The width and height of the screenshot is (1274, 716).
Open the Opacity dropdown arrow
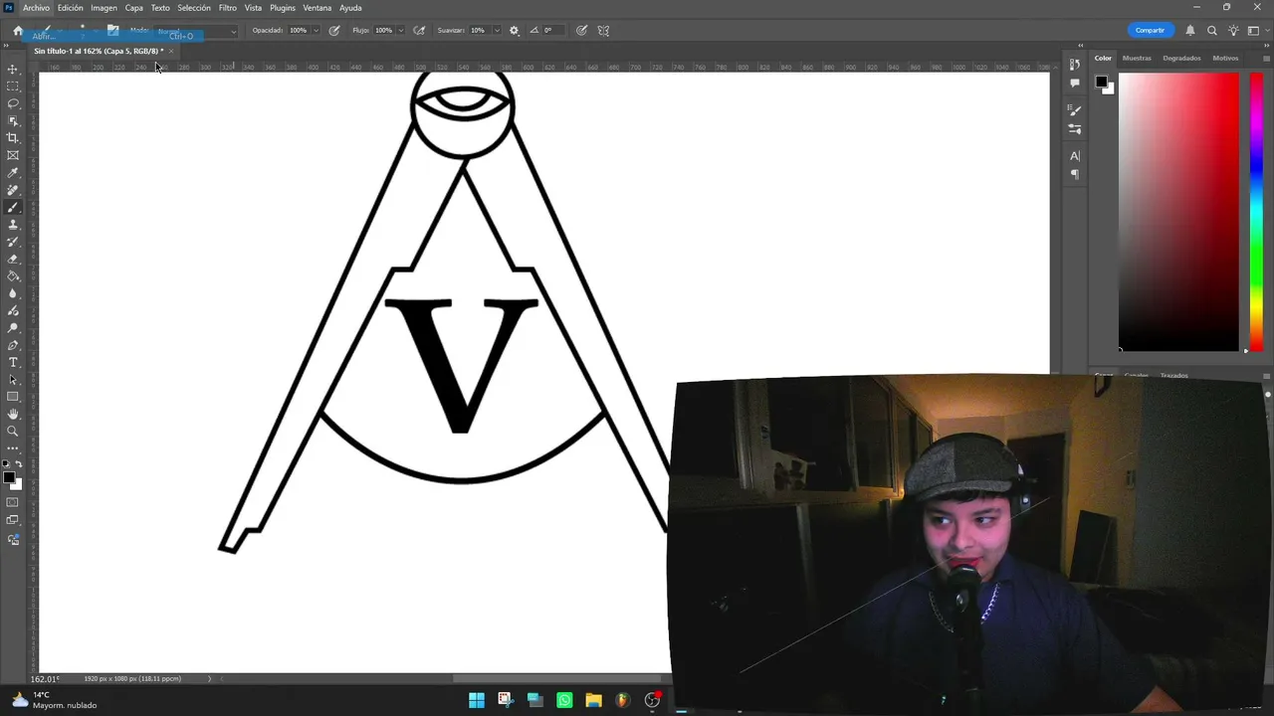pos(317,30)
